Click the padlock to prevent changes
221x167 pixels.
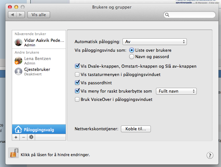pyautogui.click(x=14, y=153)
